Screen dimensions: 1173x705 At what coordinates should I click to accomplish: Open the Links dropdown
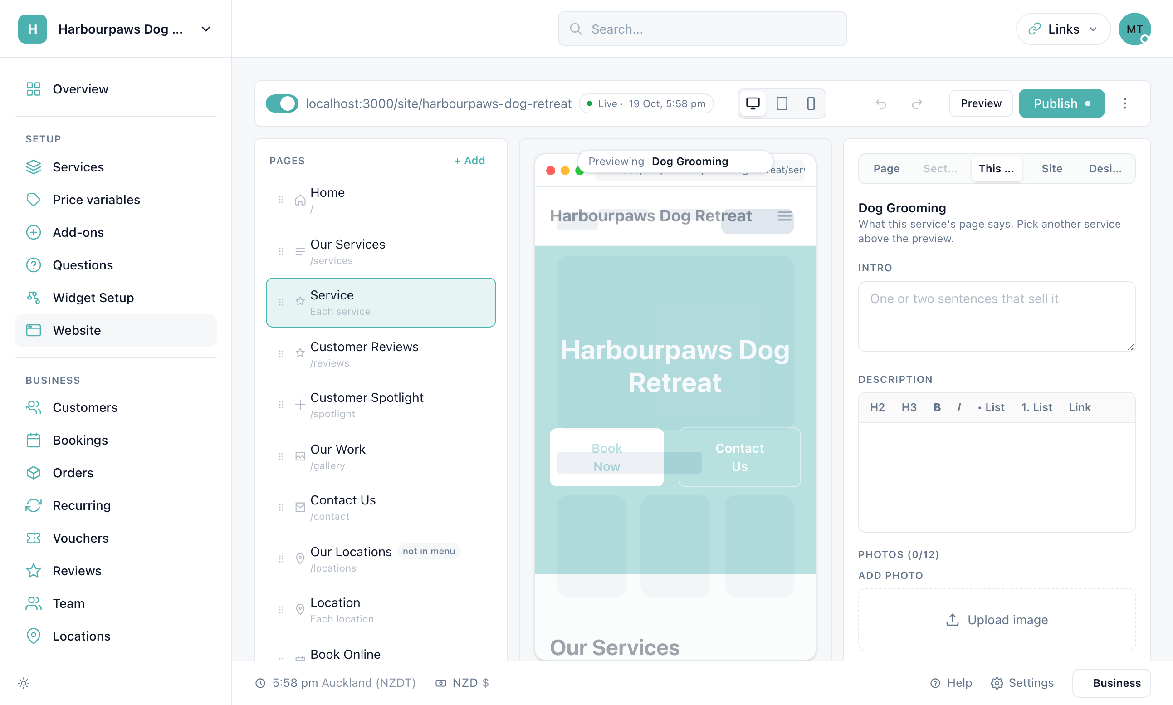[1063, 29]
